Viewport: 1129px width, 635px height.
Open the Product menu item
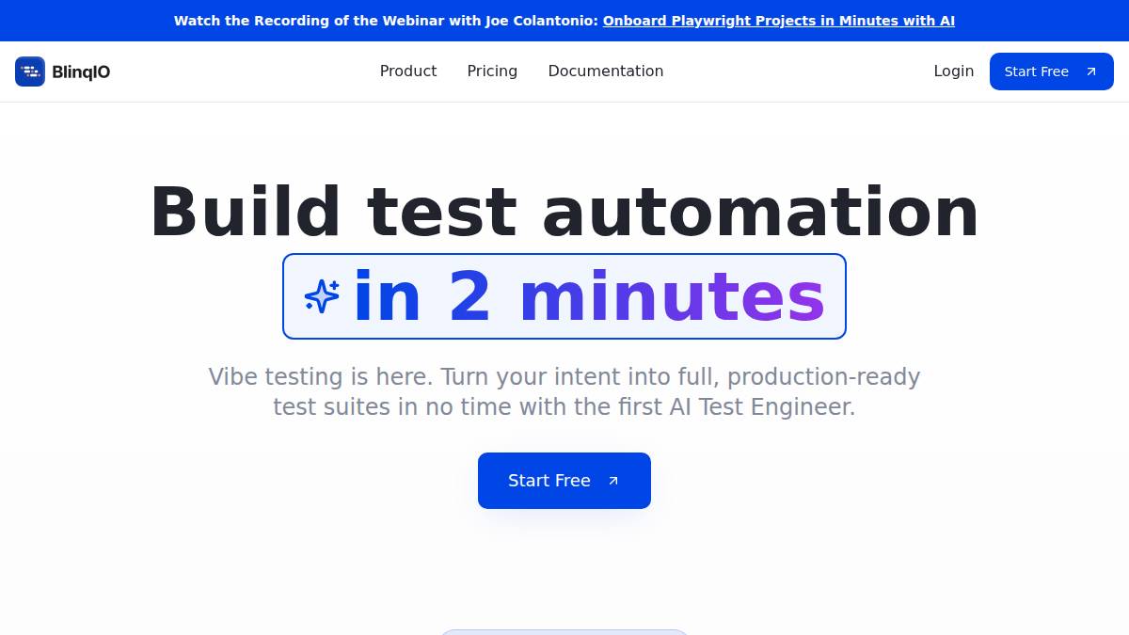(408, 71)
